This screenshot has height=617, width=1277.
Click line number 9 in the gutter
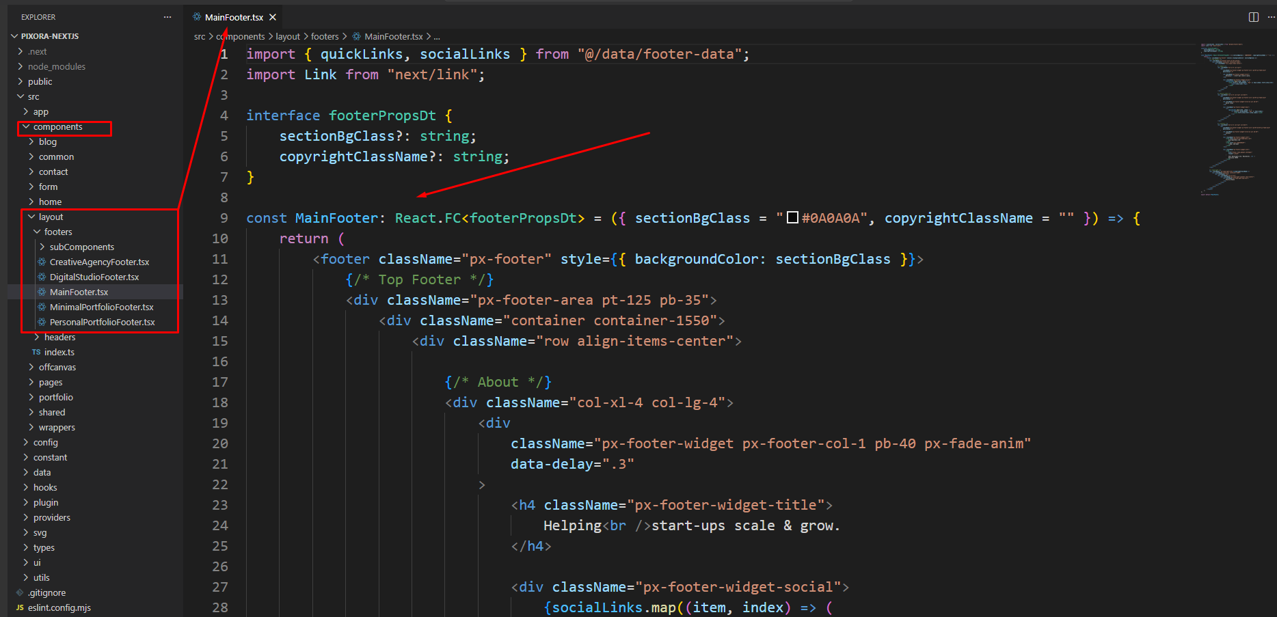pos(224,218)
